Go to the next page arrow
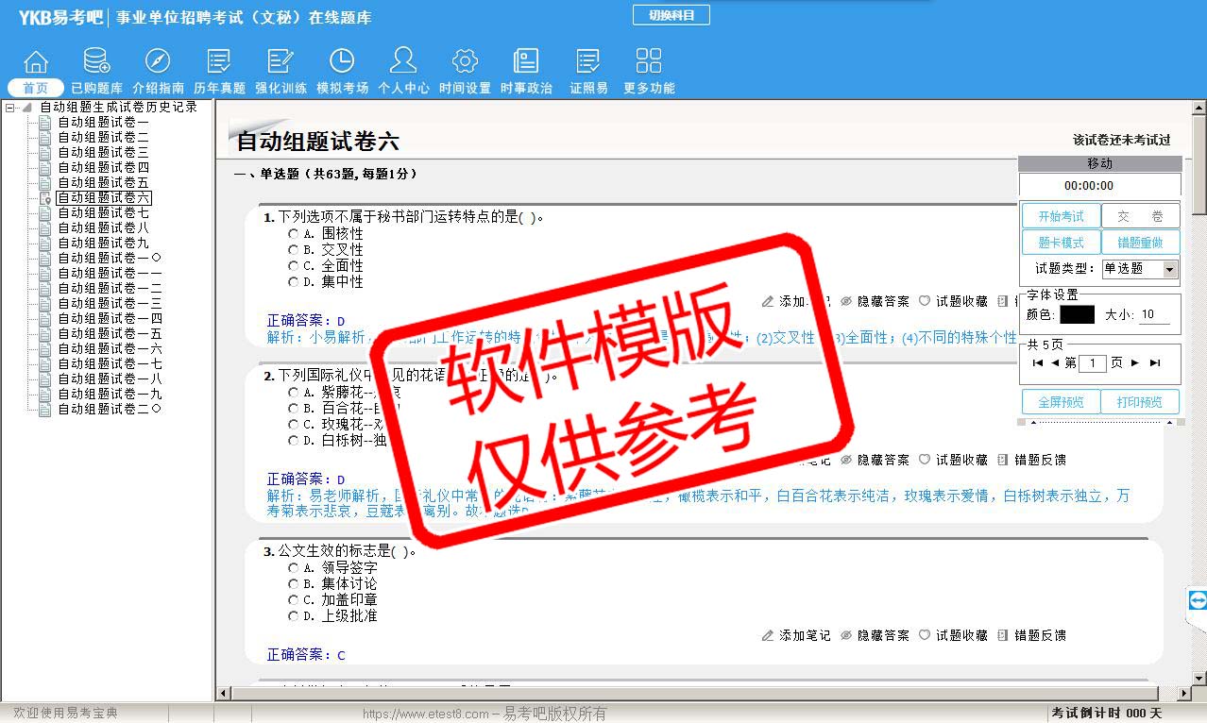This screenshot has width=1207, height=723. pos(1134,363)
